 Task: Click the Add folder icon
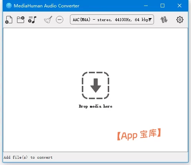pyautogui.click(x=21, y=20)
